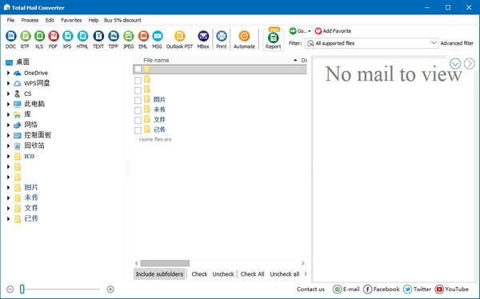Screen dimensions: 480x299
Task: Click Buy 5% discount menu item
Action: tap(122, 20)
